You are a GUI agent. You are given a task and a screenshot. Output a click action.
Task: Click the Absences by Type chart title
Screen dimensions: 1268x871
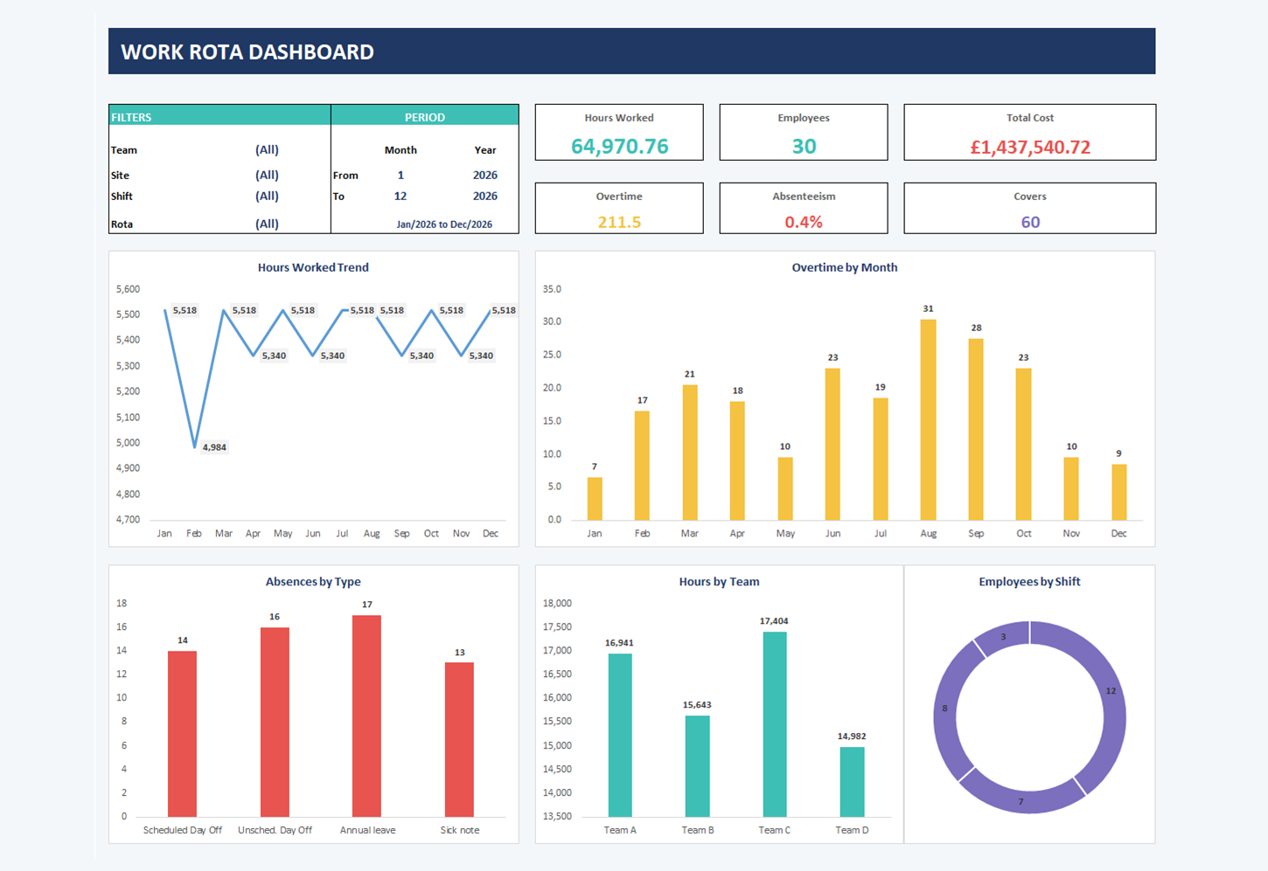coord(313,581)
